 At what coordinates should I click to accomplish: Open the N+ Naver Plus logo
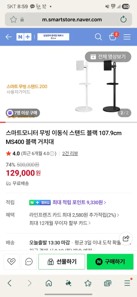tap(24, 37)
